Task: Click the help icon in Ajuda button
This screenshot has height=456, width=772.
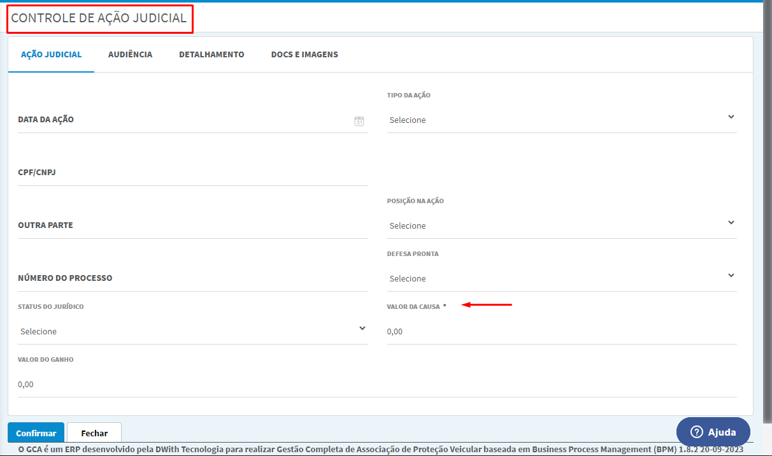Action: pyautogui.click(x=696, y=432)
